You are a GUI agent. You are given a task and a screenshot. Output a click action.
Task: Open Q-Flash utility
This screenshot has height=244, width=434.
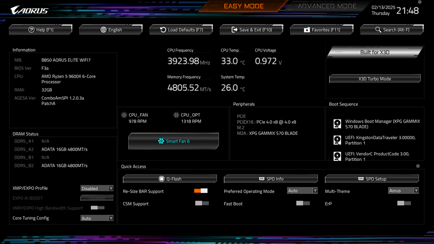point(170,179)
